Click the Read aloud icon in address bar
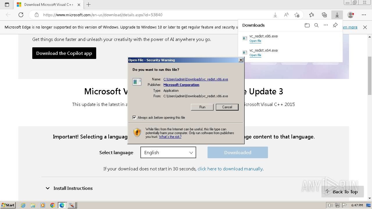372x209 pixels. [x=286, y=15]
